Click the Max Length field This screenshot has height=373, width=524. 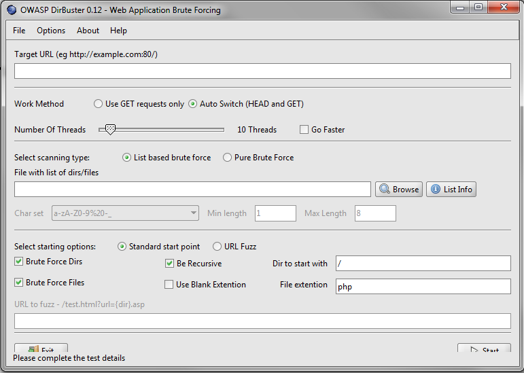pos(375,213)
